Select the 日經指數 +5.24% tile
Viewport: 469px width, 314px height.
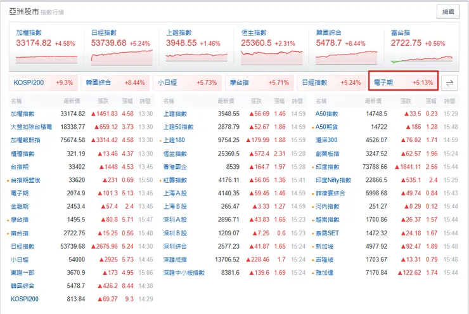pos(331,82)
